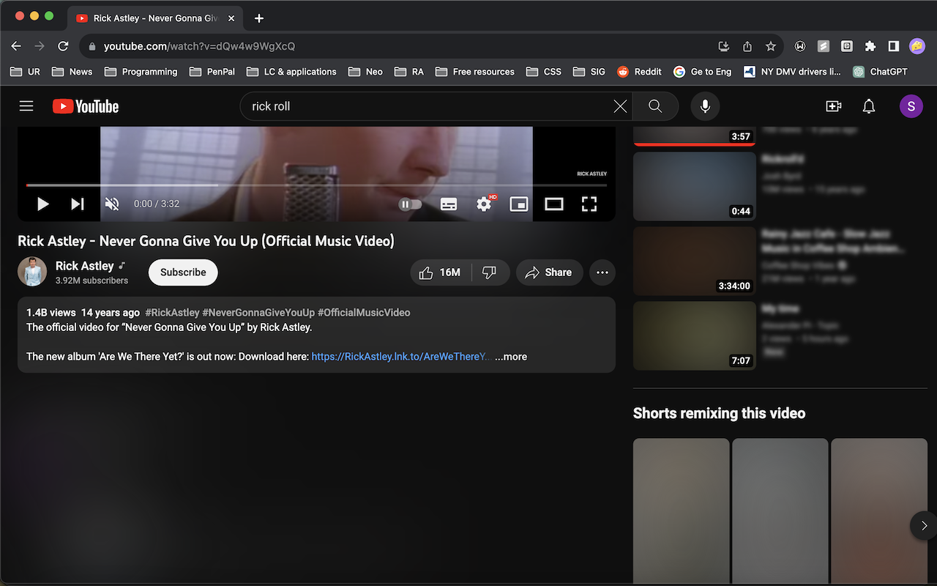This screenshot has width=937, height=586.
Task: Enter full screen mode
Action: pos(589,204)
